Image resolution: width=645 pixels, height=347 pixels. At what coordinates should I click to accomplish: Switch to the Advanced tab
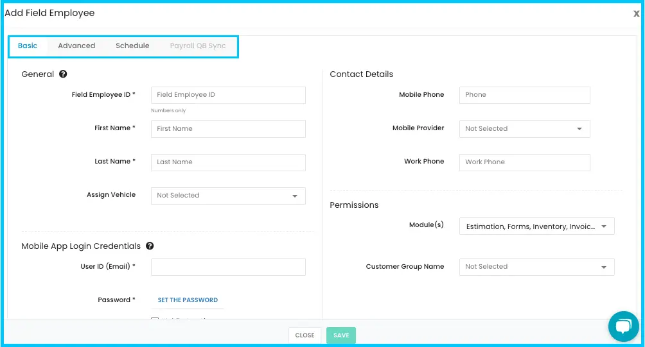(x=76, y=46)
